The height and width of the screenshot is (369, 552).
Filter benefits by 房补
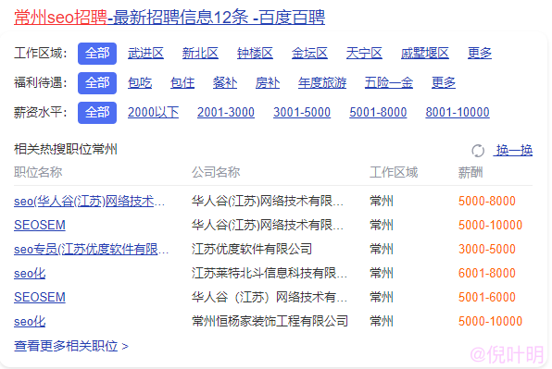(x=268, y=83)
